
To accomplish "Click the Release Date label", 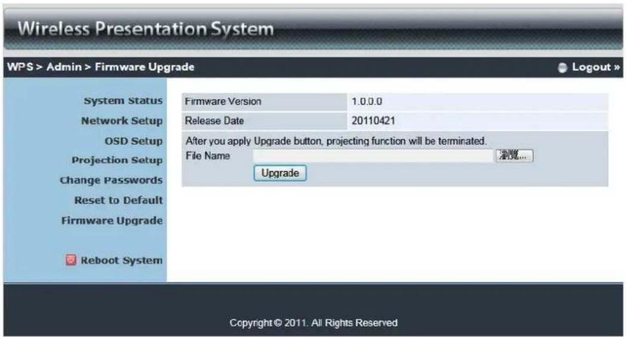I will (214, 121).
